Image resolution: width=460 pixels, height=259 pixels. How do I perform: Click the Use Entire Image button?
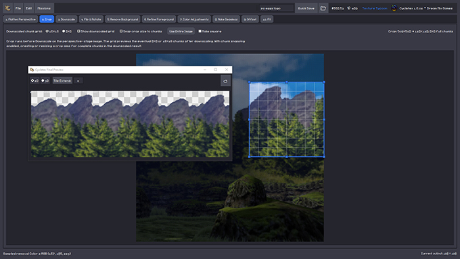tap(181, 31)
